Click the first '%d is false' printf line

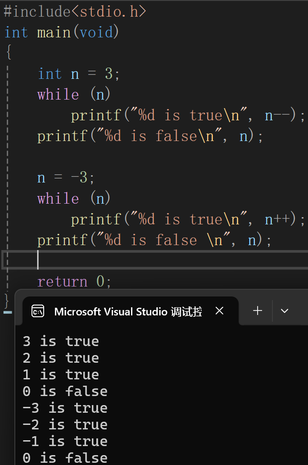click(150, 136)
